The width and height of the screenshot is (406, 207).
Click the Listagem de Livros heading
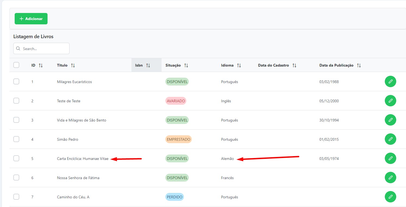click(x=33, y=37)
